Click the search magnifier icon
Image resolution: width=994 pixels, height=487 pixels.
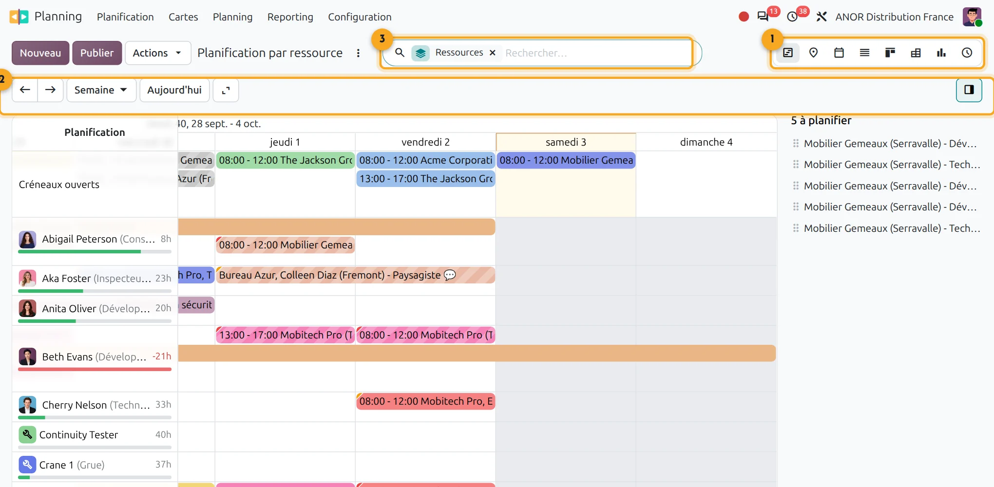coord(400,53)
